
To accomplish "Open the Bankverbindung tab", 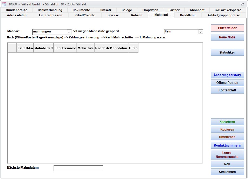I will click(50, 10).
